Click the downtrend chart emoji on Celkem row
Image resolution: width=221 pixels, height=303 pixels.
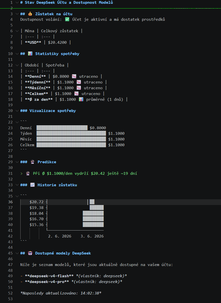pos(76,94)
